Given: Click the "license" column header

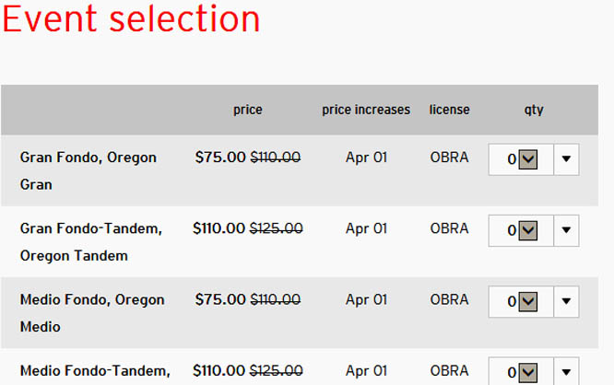Looking at the screenshot, I should click(449, 110).
